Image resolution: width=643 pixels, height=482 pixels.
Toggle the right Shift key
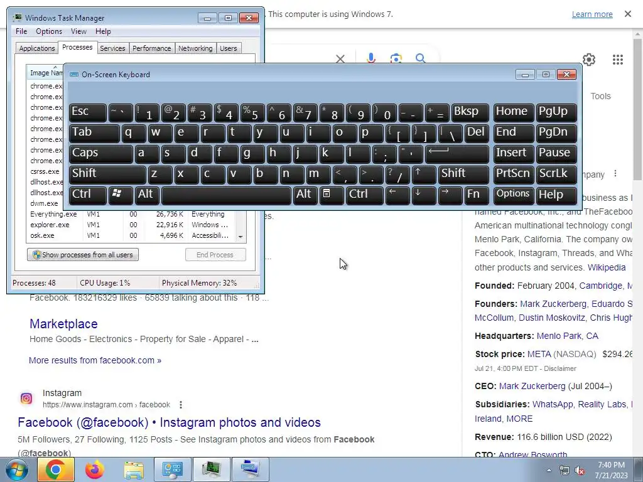[x=463, y=174]
